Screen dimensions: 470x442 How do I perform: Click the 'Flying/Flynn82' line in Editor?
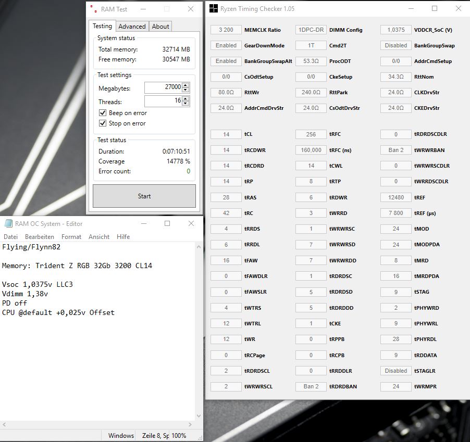click(x=31, y=247)
